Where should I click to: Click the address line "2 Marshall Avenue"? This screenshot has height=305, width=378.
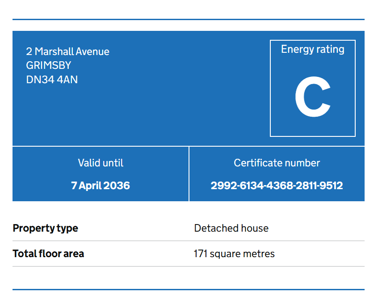point(67,51)
